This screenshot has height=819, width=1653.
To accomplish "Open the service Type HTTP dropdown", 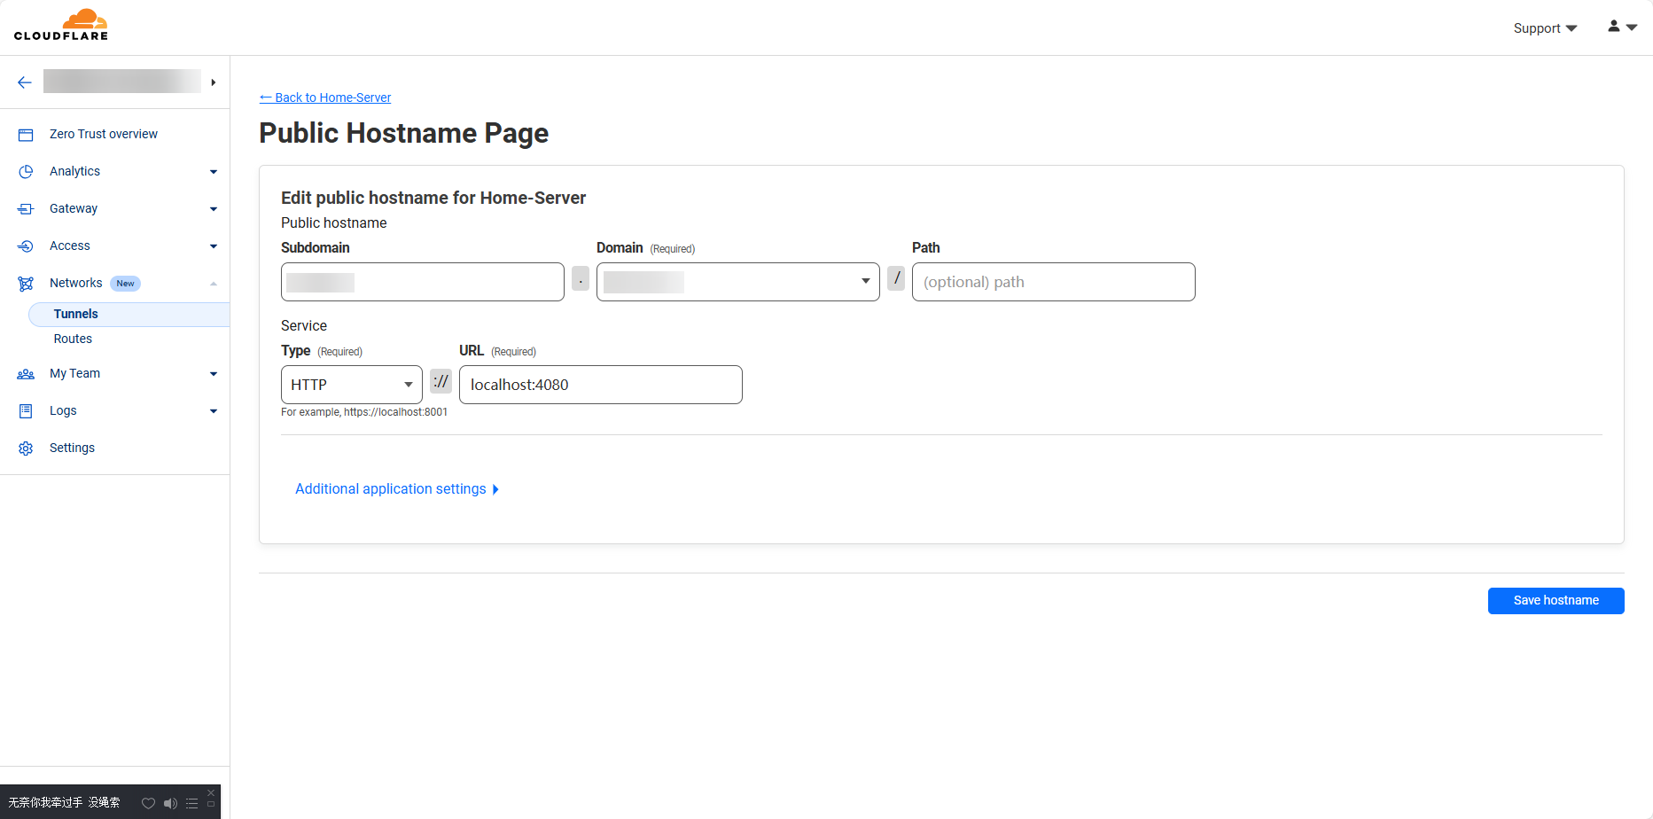I will 351,385.
